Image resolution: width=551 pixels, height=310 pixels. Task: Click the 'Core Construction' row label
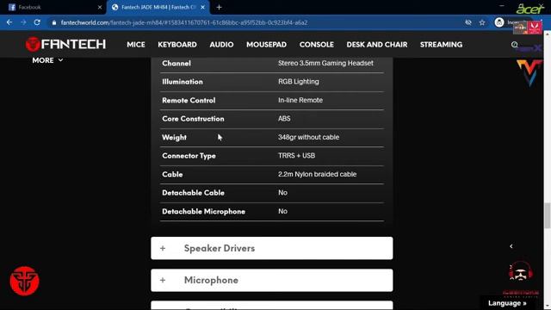193,119
